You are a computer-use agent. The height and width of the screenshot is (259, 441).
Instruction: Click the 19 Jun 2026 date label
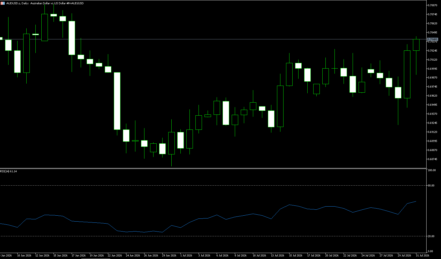(x=97, y=256)
